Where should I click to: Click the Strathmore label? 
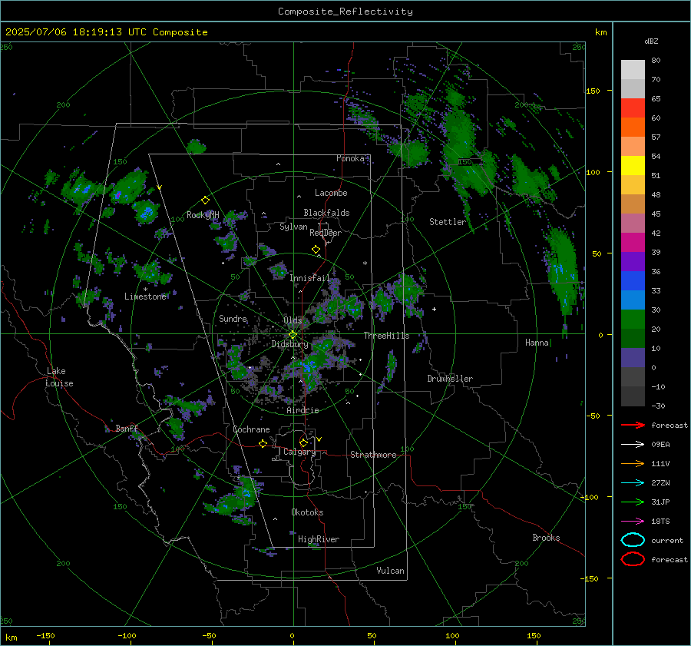pos(373,455)
